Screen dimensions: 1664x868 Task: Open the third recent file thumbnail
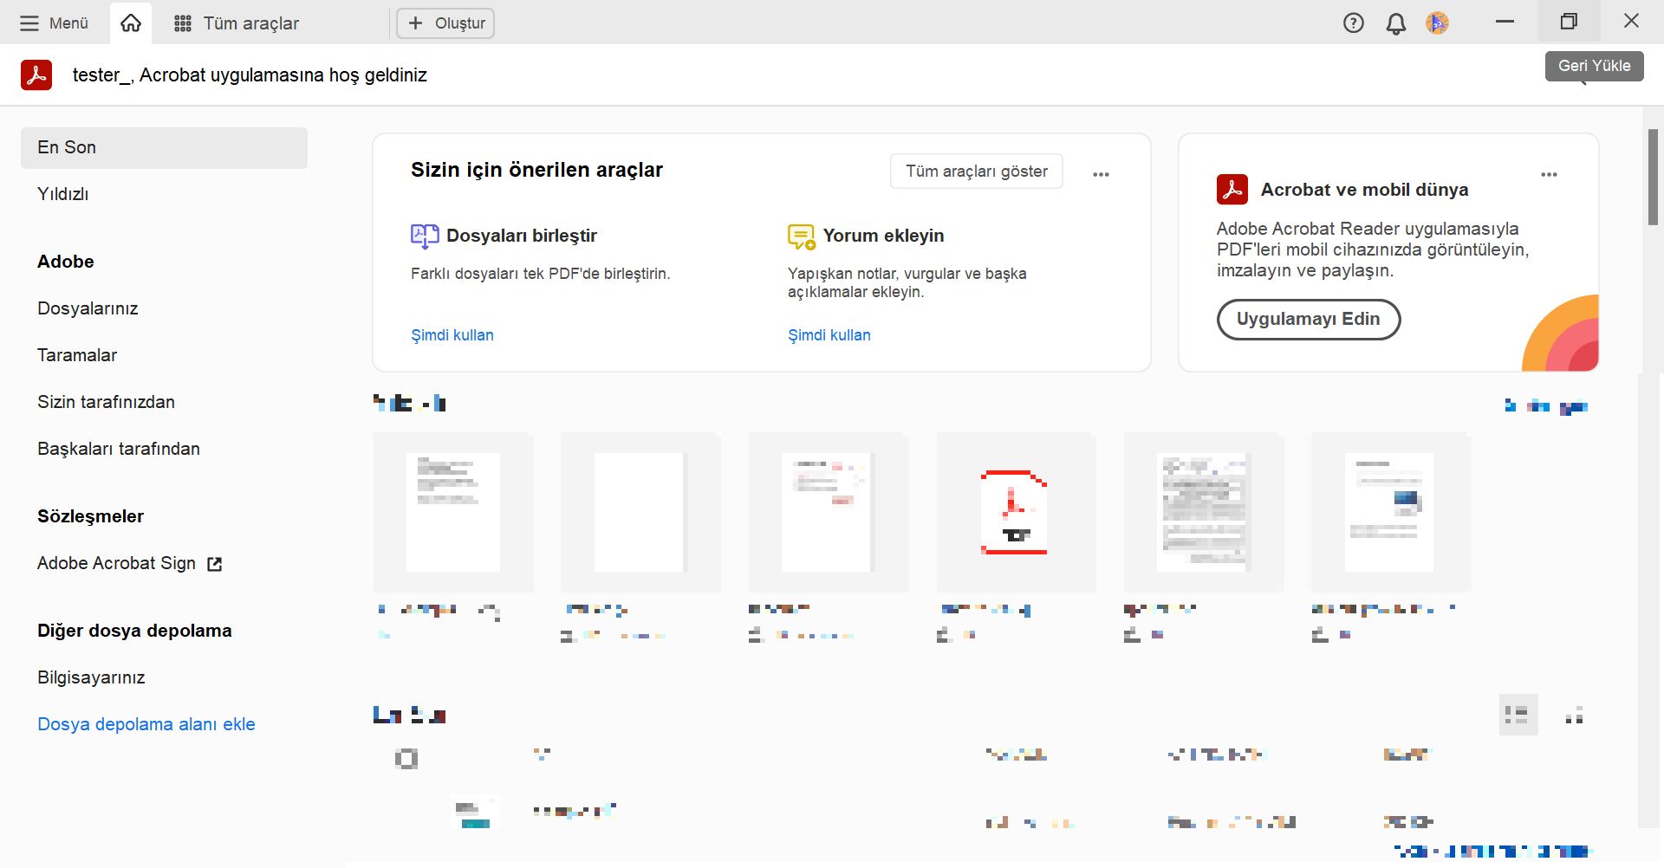pyautogui.click(x=829, y=512)
